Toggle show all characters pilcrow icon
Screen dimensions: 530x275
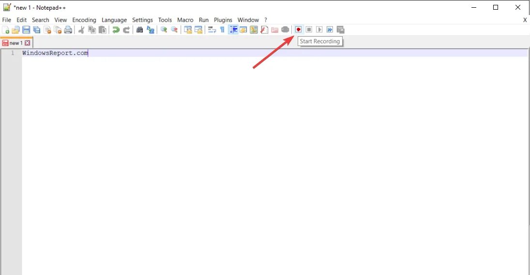[222, 30]
